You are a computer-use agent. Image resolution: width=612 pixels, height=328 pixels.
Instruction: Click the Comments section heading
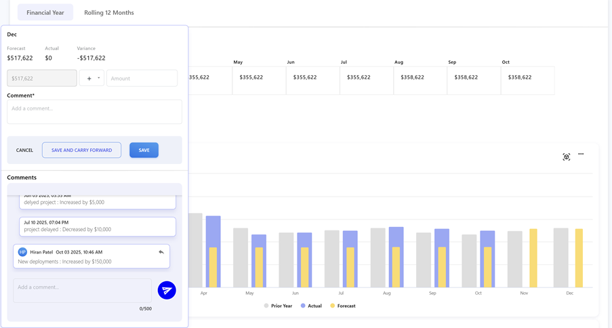click(22, 178)
